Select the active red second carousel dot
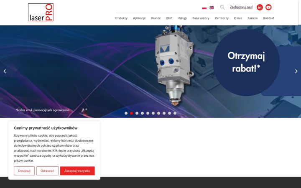Viewport: 301px width, 188px height. pos(131,113)
